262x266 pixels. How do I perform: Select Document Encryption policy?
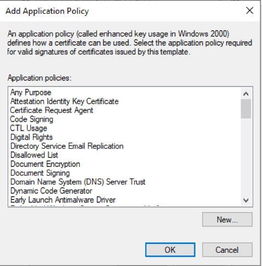(x=45, y=164)
